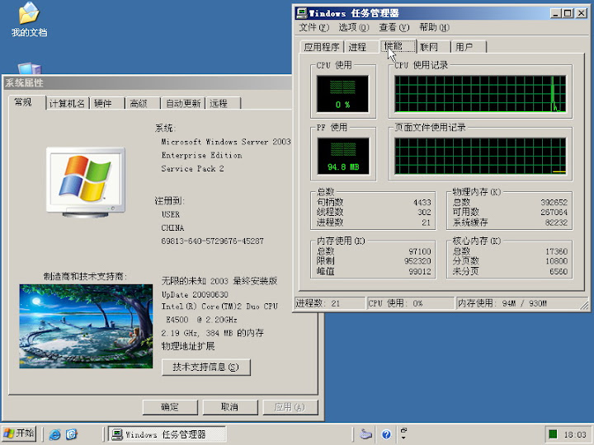
Task: Switch to the 高级 tab
Action: coord(143,103)
